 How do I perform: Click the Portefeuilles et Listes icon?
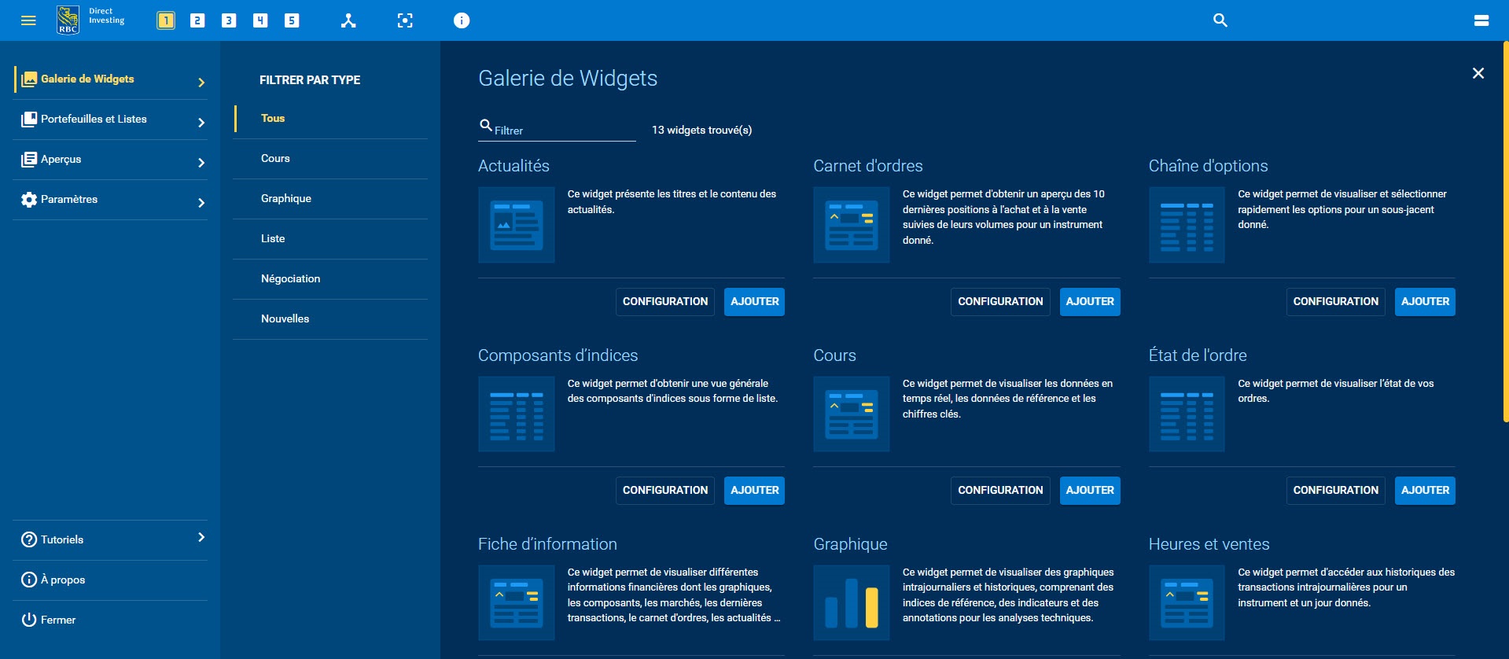click(29, 119)
